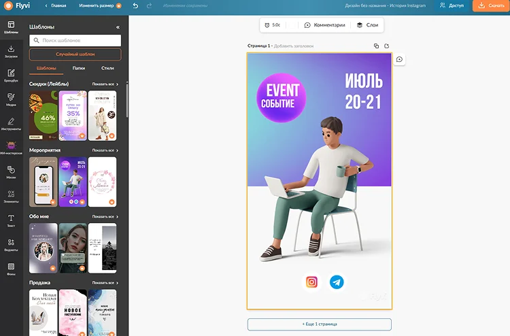Open the Фоны backgrounds sidebar icon
Screen dimensions: 510x336
tap(11, 269)
